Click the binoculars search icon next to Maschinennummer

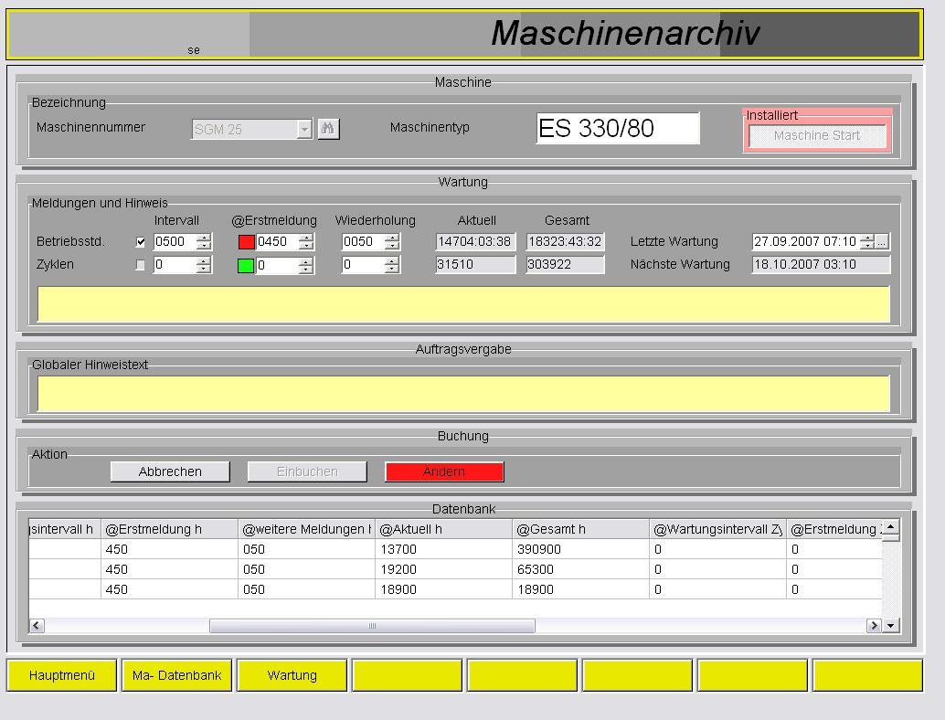328,129
